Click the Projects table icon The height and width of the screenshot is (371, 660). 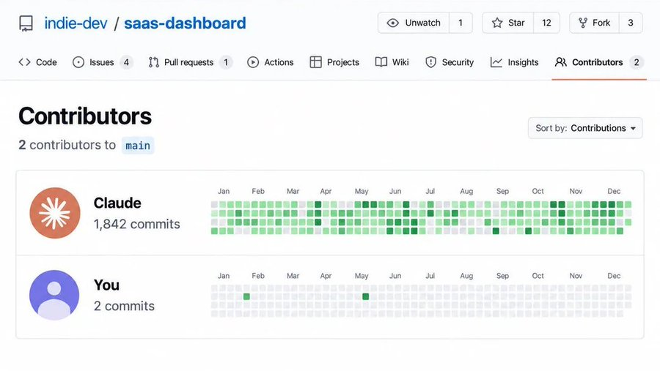[315, 62]
